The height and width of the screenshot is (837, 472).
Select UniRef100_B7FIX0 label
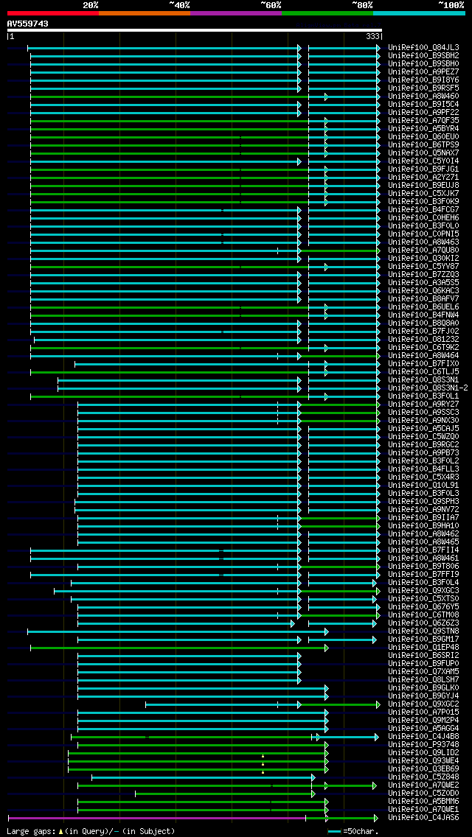(x=423, y=363)
